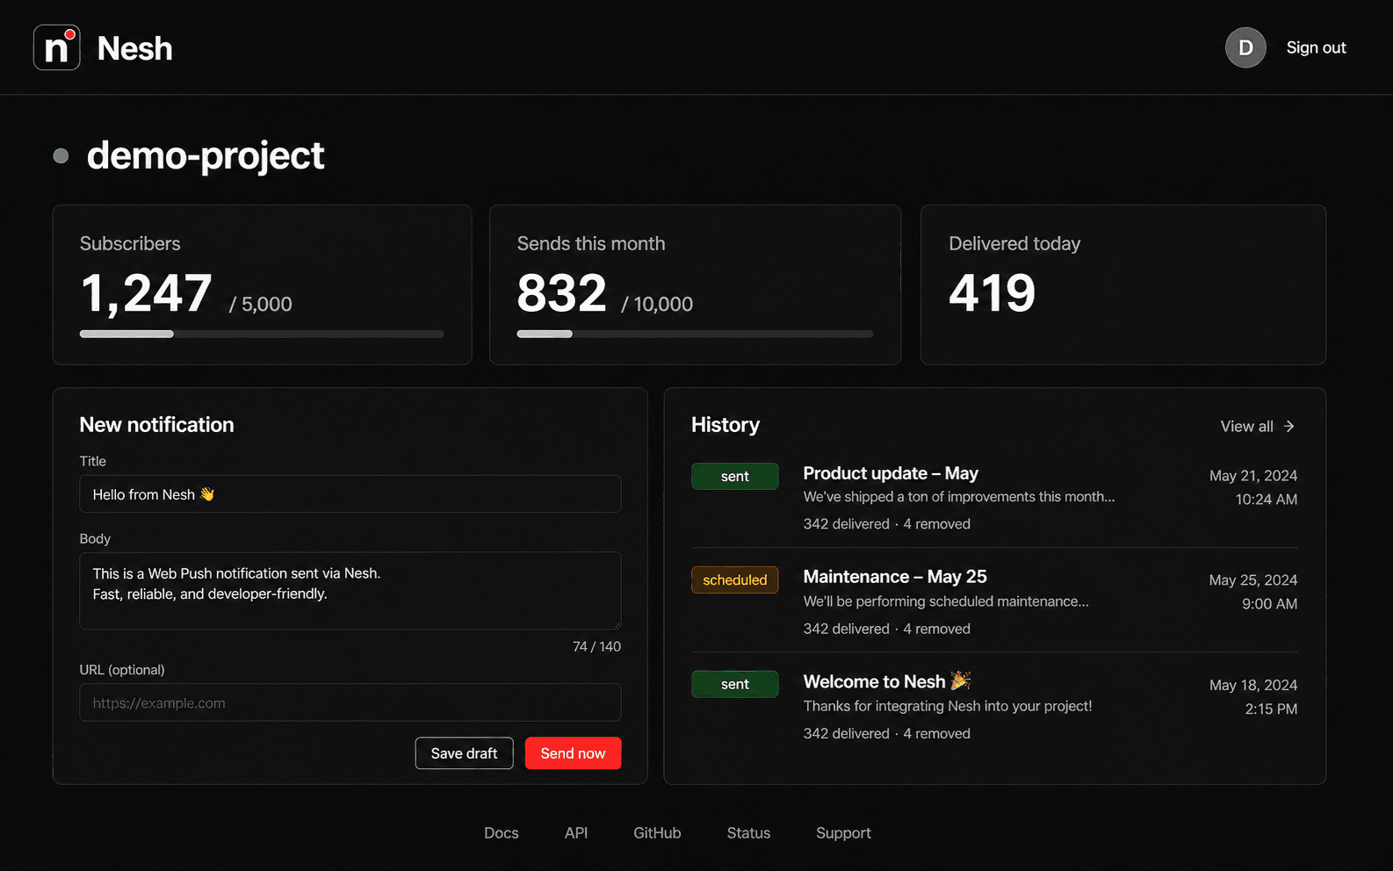The height and width of the screenshot is (871, 1393).
Task: Click the scheduled badge for Maintenance
Action: (734, 579)
